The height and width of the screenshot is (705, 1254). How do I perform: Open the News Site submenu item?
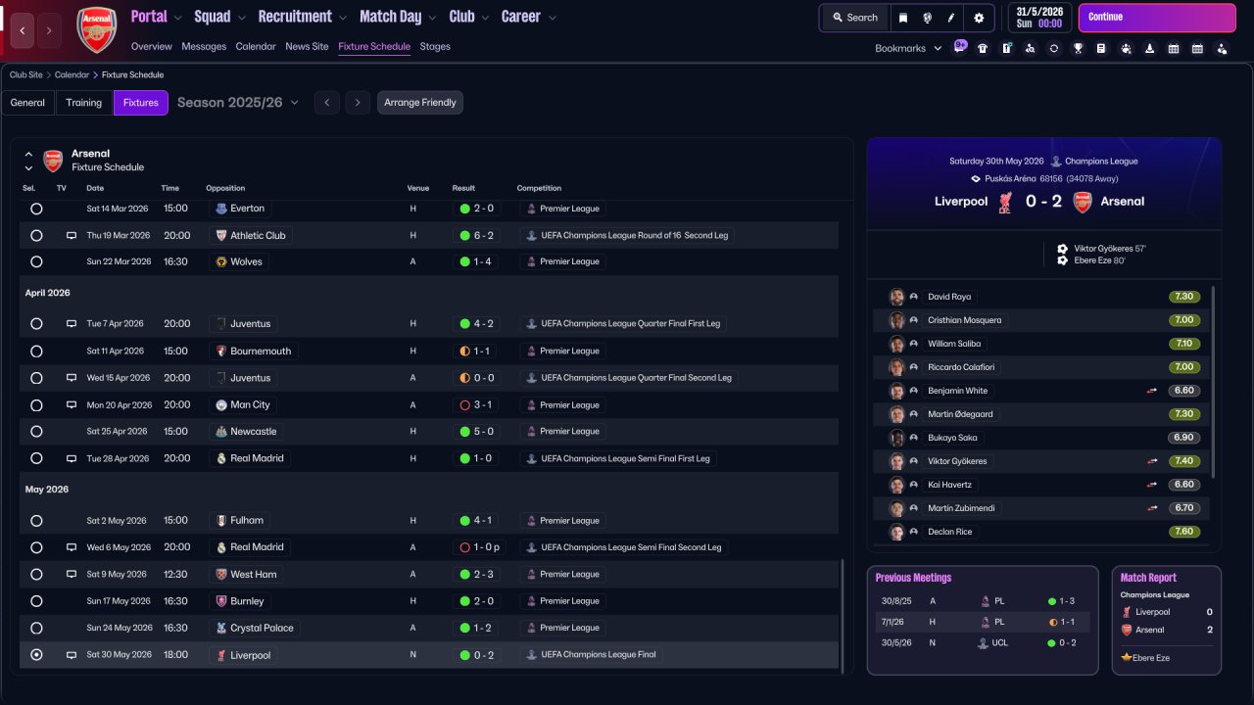307,47
